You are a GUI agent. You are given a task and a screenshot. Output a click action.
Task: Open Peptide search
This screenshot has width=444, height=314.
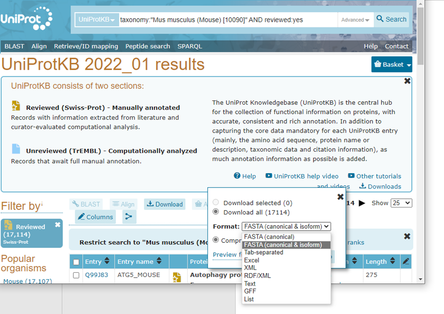(x=148, y=46)
